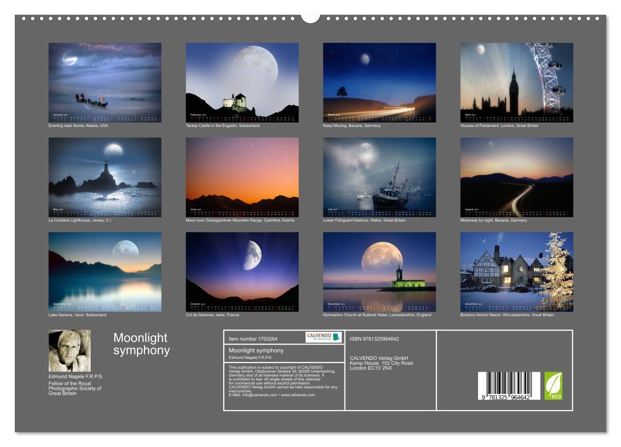Click the Houses of Parliament London image

(x=517, y=83)
